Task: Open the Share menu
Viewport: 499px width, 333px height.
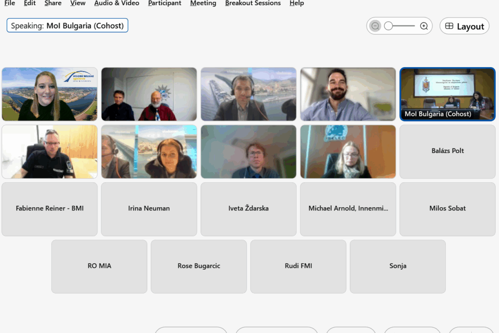Action: [53, 3]
